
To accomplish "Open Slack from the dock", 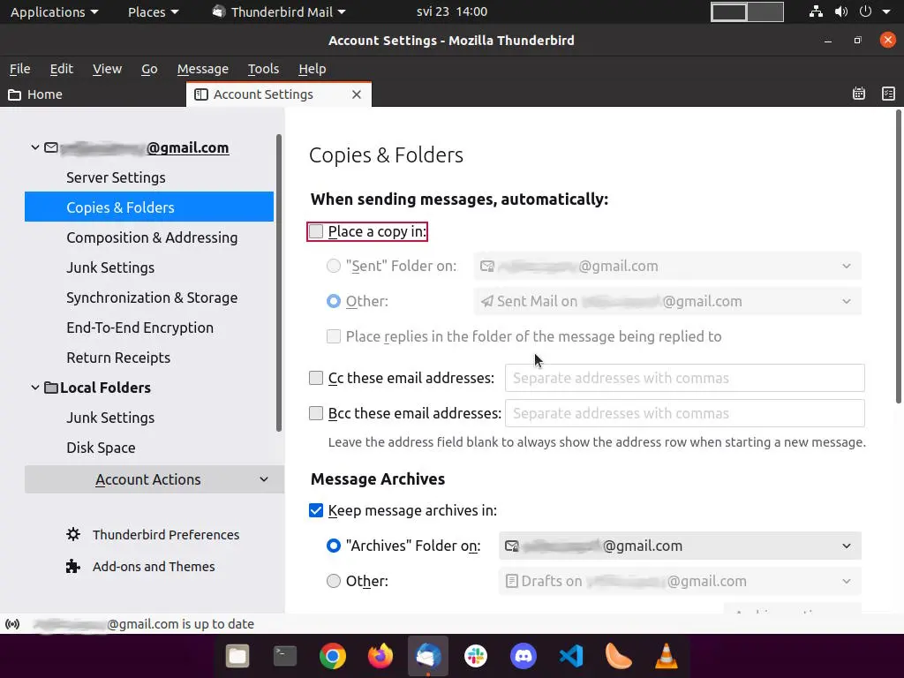I will (476, 656).
